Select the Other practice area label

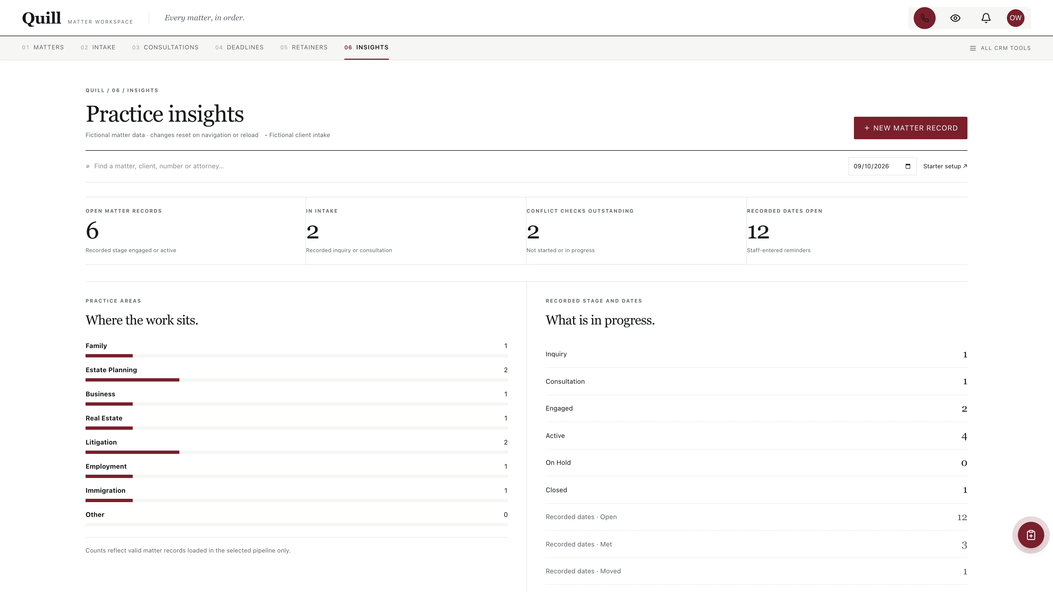coord(95,515)
